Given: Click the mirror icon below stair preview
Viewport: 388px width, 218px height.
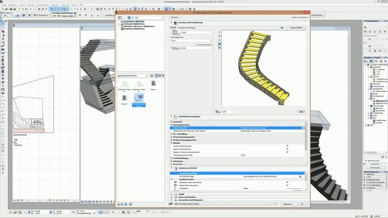Looking at the screenshot, I should pyautogui.click(x=218, y=111).
